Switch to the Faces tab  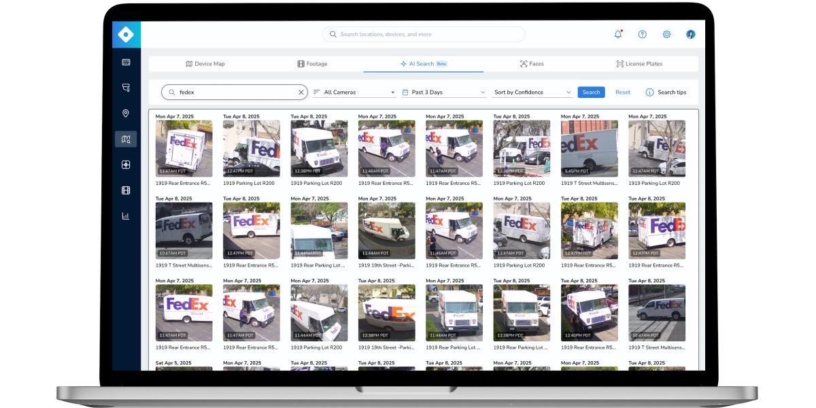pyautogui.click(x=532, y=64)
